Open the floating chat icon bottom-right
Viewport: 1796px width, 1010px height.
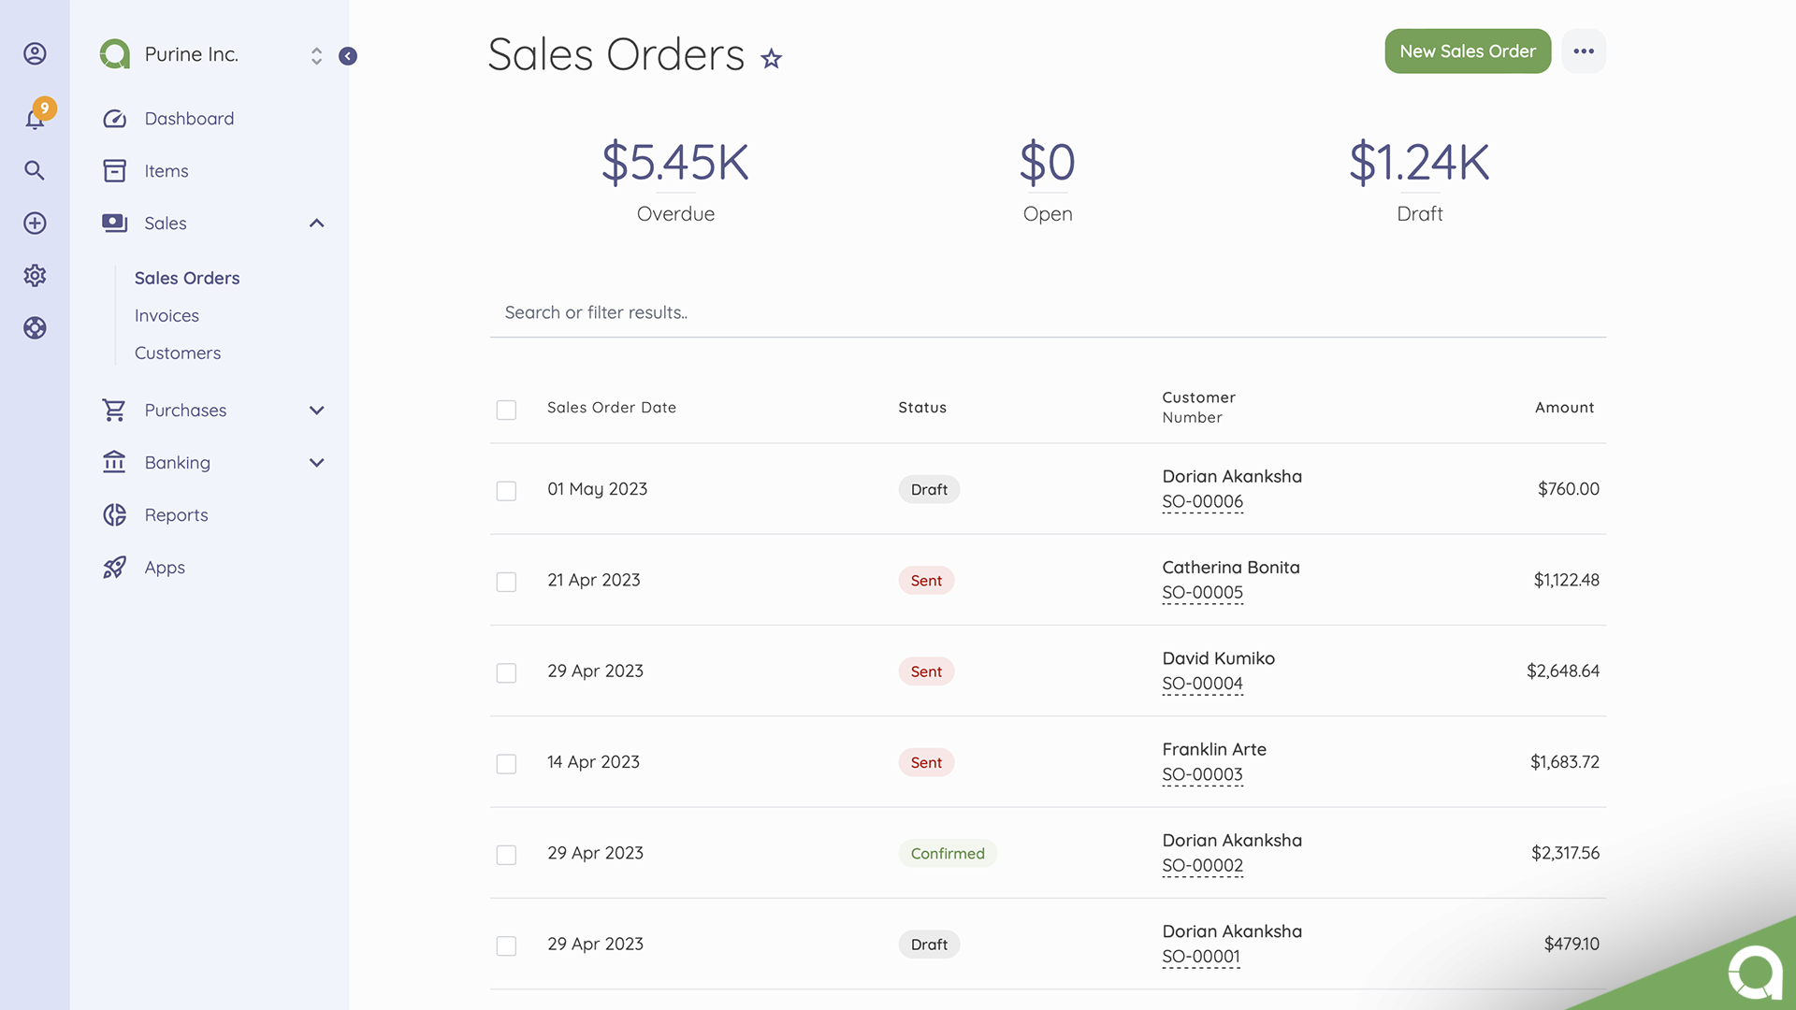pyautogui.click(x=1753, y=973)
